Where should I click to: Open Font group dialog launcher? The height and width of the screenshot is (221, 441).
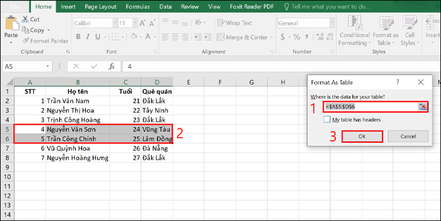155,52
